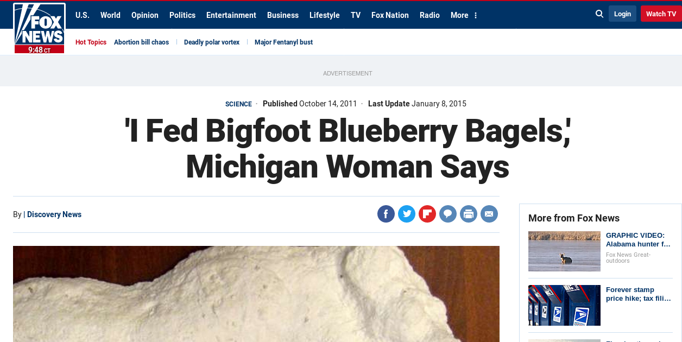This screenshot has width=682, height=342.
Task: Print the article using printer icon
Action: tap(469, 214)
